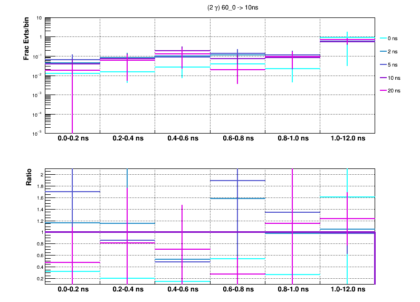Click '0.2-0.4 ns' label in lower plot
This screenshot has height=302, width=420.
coord(127,290)
